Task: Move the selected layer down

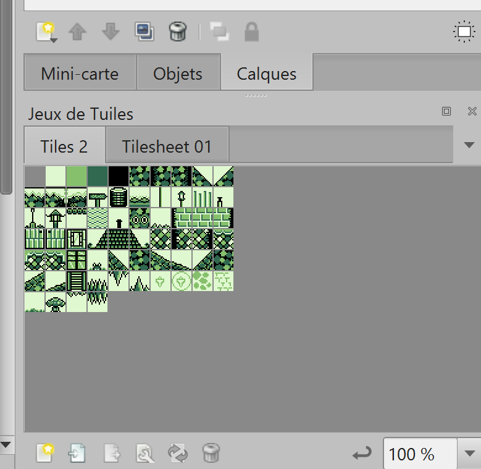Action: [x=111, y=32]
